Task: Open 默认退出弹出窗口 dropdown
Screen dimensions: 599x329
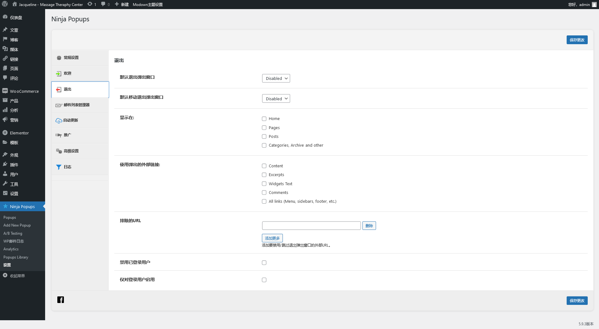Action: [276, 78]
